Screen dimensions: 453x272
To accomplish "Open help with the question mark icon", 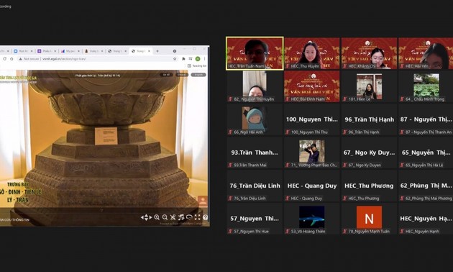I will coord(205,217).
